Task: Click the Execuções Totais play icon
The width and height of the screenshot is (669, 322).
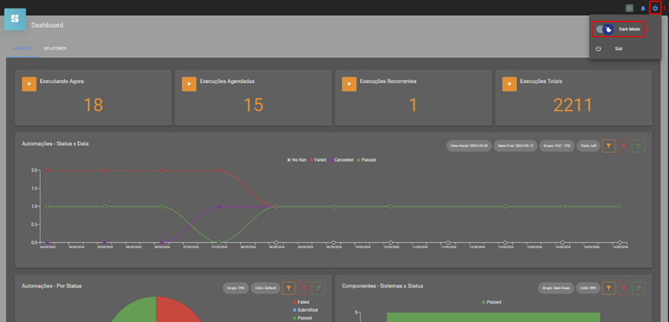Action: [x=509, y=84]
